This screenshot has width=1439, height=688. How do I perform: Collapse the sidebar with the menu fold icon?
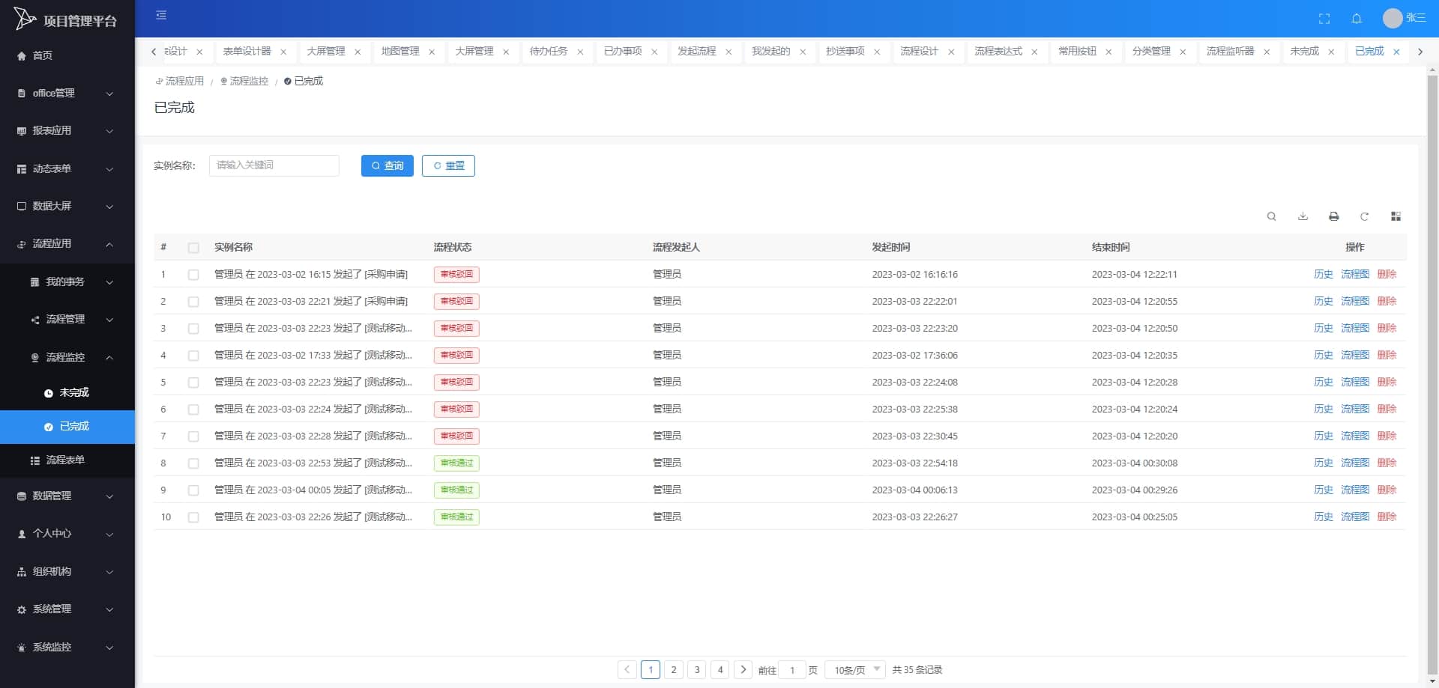click(x=161, y=15)
